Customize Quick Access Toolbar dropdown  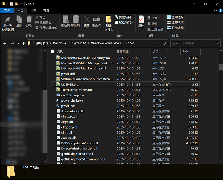click(21, 4)
